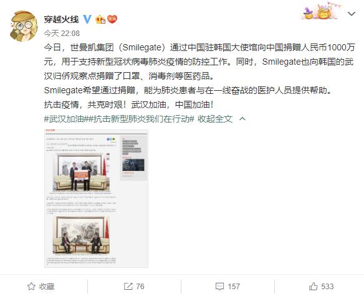Click the comment speech bubble icon

coord(219,287)
